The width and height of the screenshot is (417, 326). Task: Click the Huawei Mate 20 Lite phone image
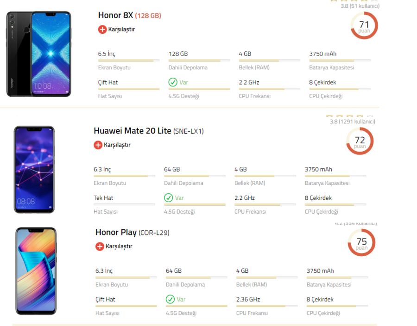pyautogui.click(x=34, y=169)
